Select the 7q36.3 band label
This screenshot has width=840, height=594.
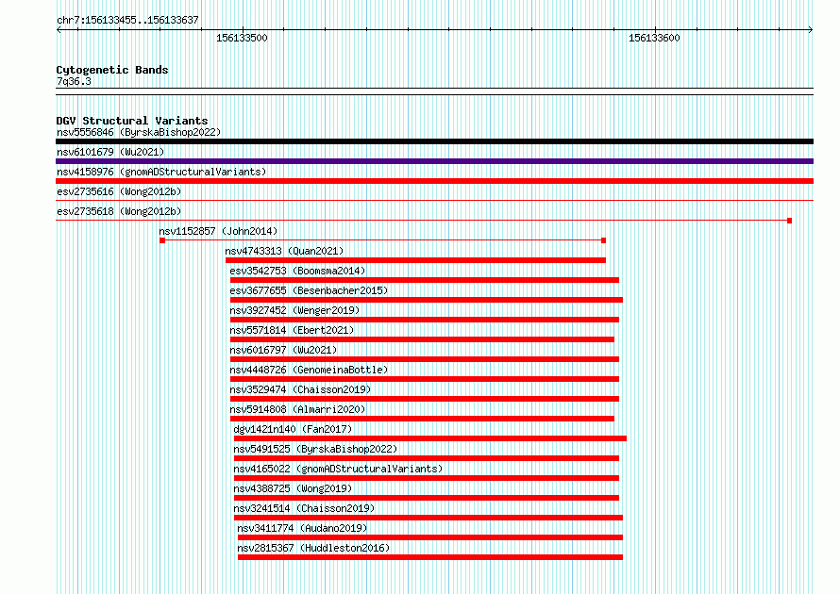click(x=74, y=81)
